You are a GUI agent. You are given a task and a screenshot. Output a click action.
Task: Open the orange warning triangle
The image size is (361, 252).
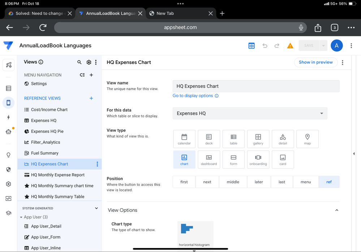(x=290, y=46)
